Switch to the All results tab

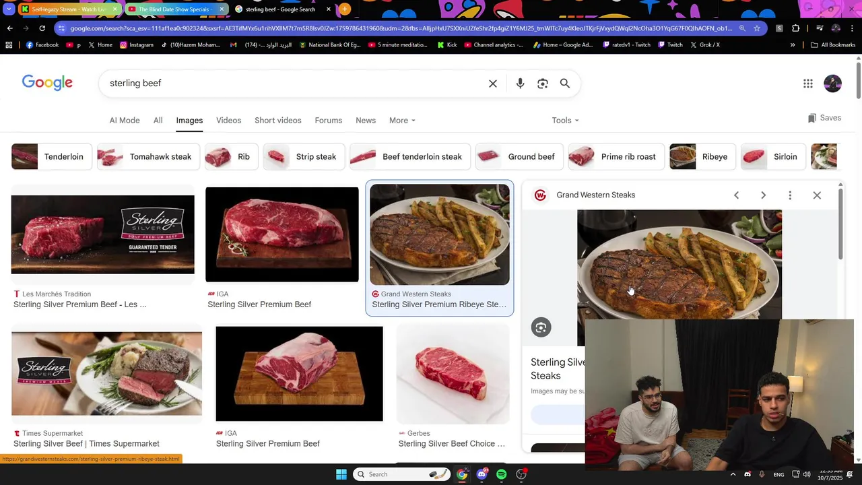click(x=158, y=121)
